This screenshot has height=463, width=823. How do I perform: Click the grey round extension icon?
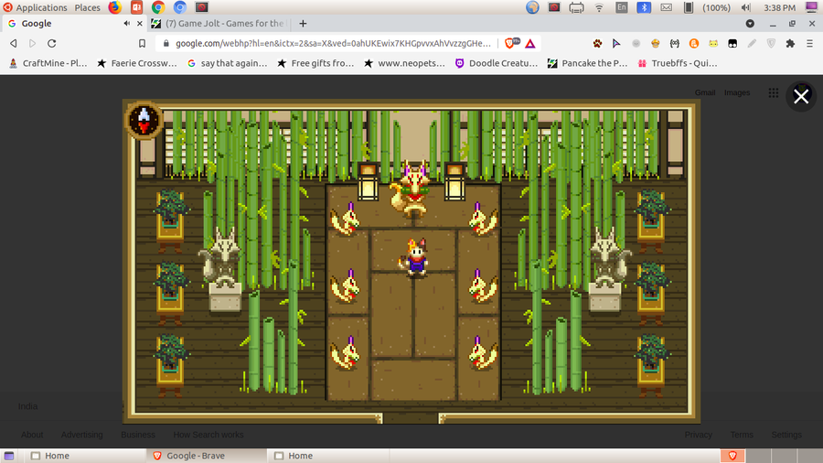point(636,44)
